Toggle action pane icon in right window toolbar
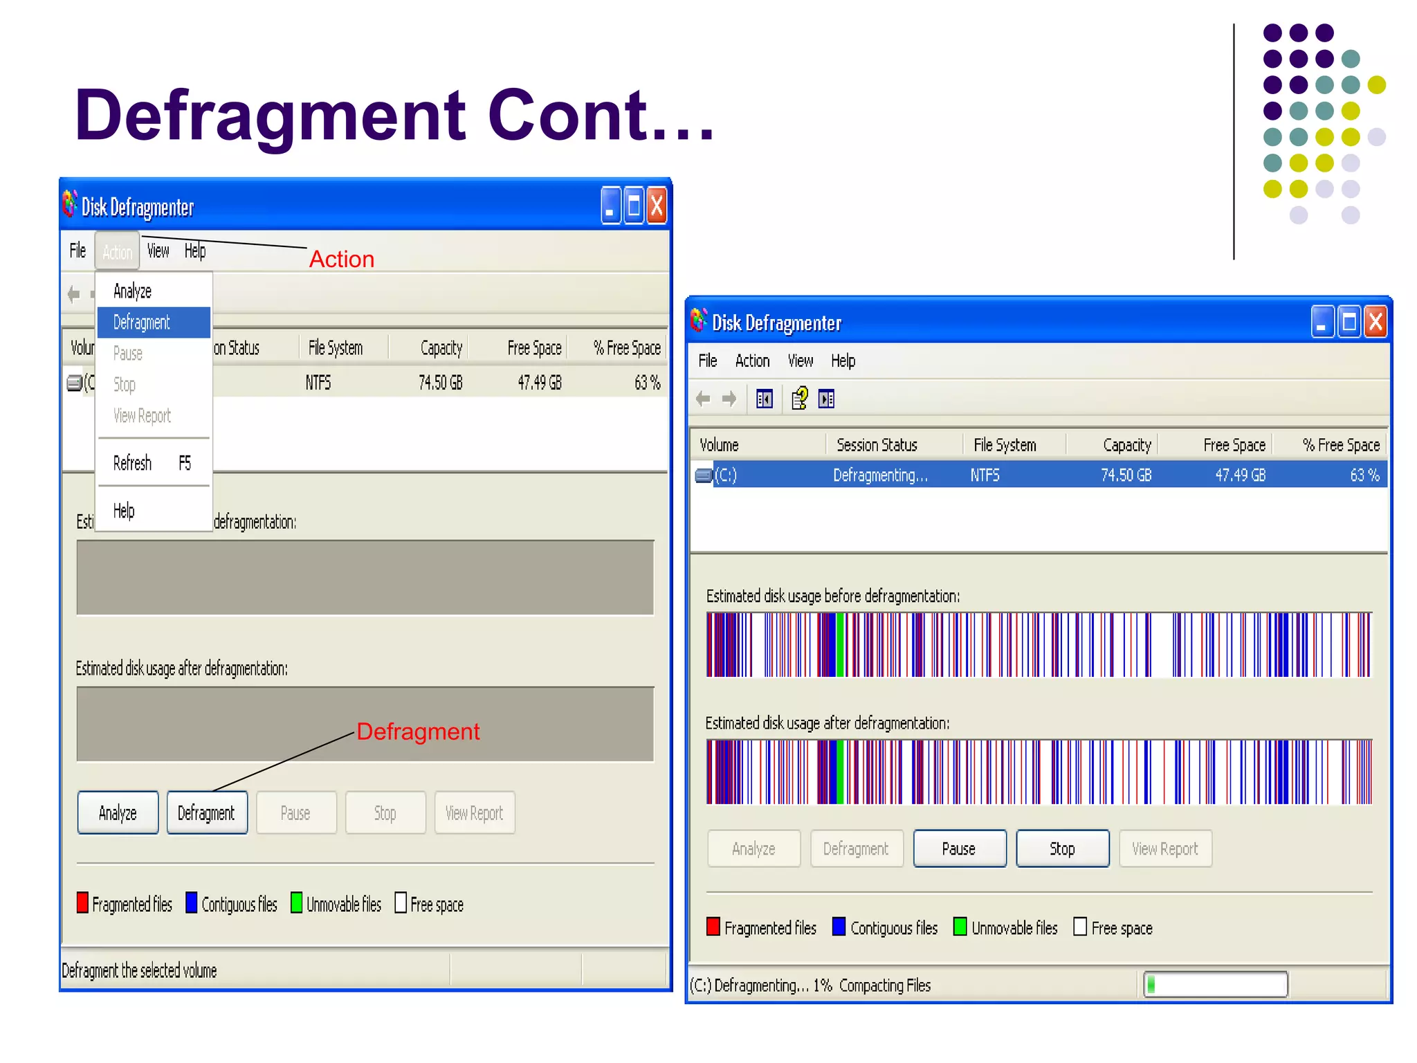1417x1063 pixels. click(x=826, y=399)
